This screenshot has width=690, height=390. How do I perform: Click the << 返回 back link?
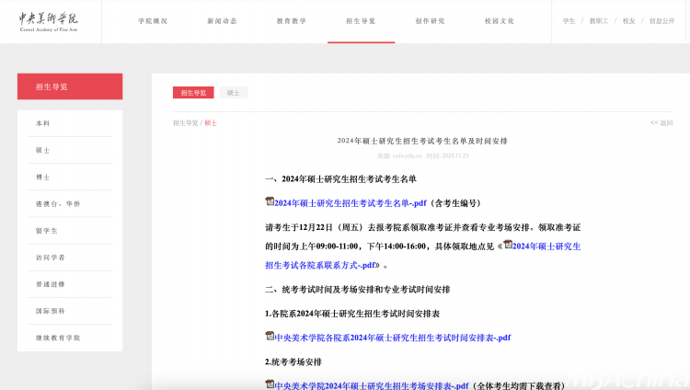[661, 123]
